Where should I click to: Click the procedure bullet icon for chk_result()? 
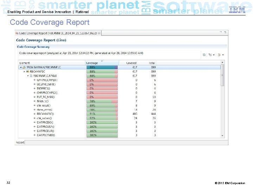pos(34,105)
